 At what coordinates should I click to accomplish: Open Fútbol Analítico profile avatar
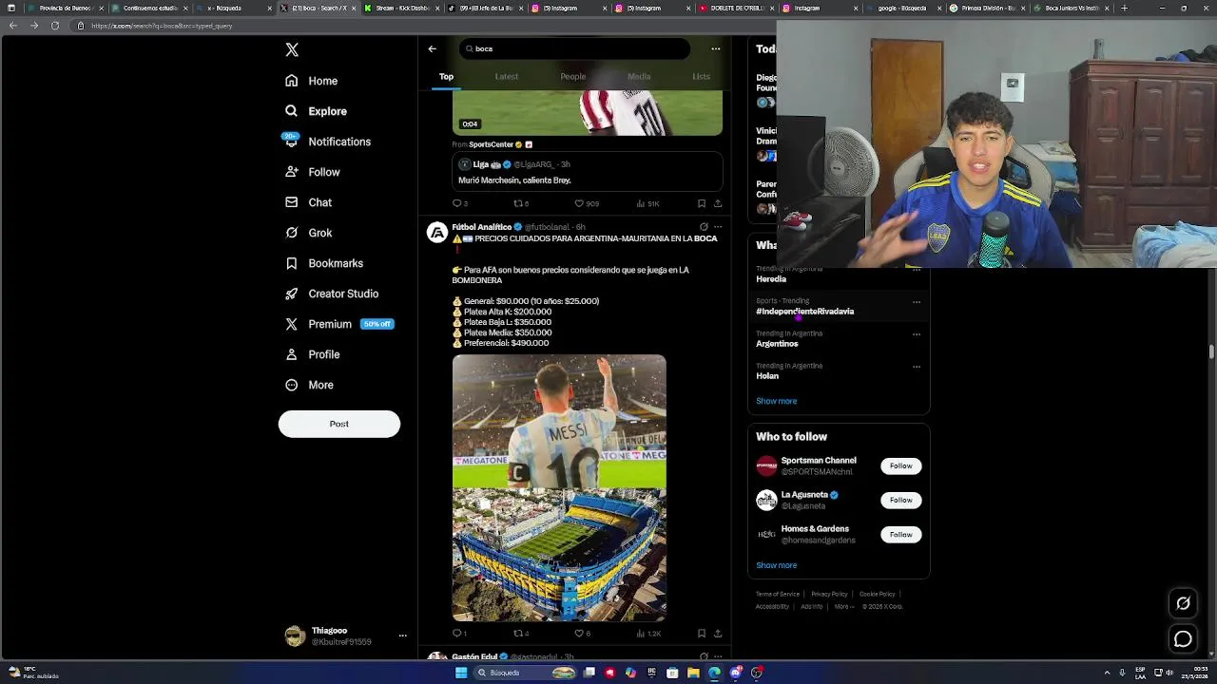click(x=437, y=233)
